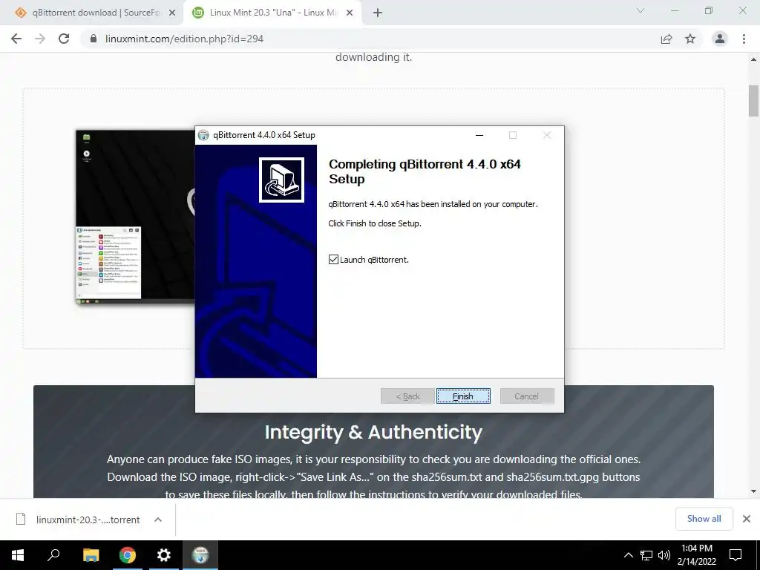
Task: Close the downloads bar
Action: 747,519
